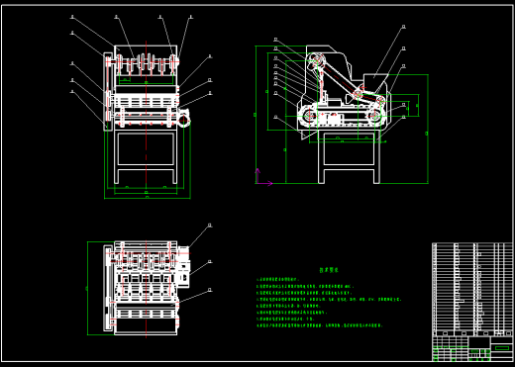This screenshot has width=515, height=367.
Task: Select the side view drawing with conveyor belt
Action: 344,114
